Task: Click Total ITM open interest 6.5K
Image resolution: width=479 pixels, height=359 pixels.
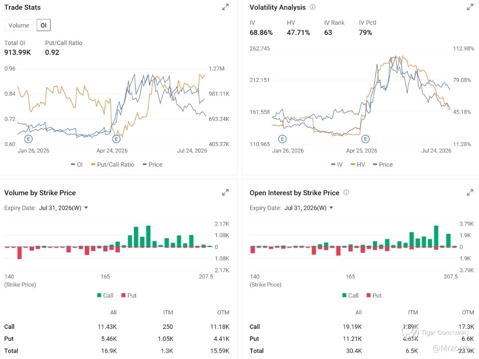Action: tap(412, 351)
